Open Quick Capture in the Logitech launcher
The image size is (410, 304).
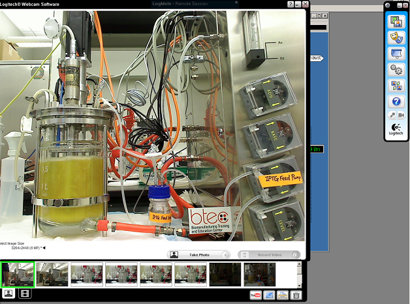coord(396,21)
